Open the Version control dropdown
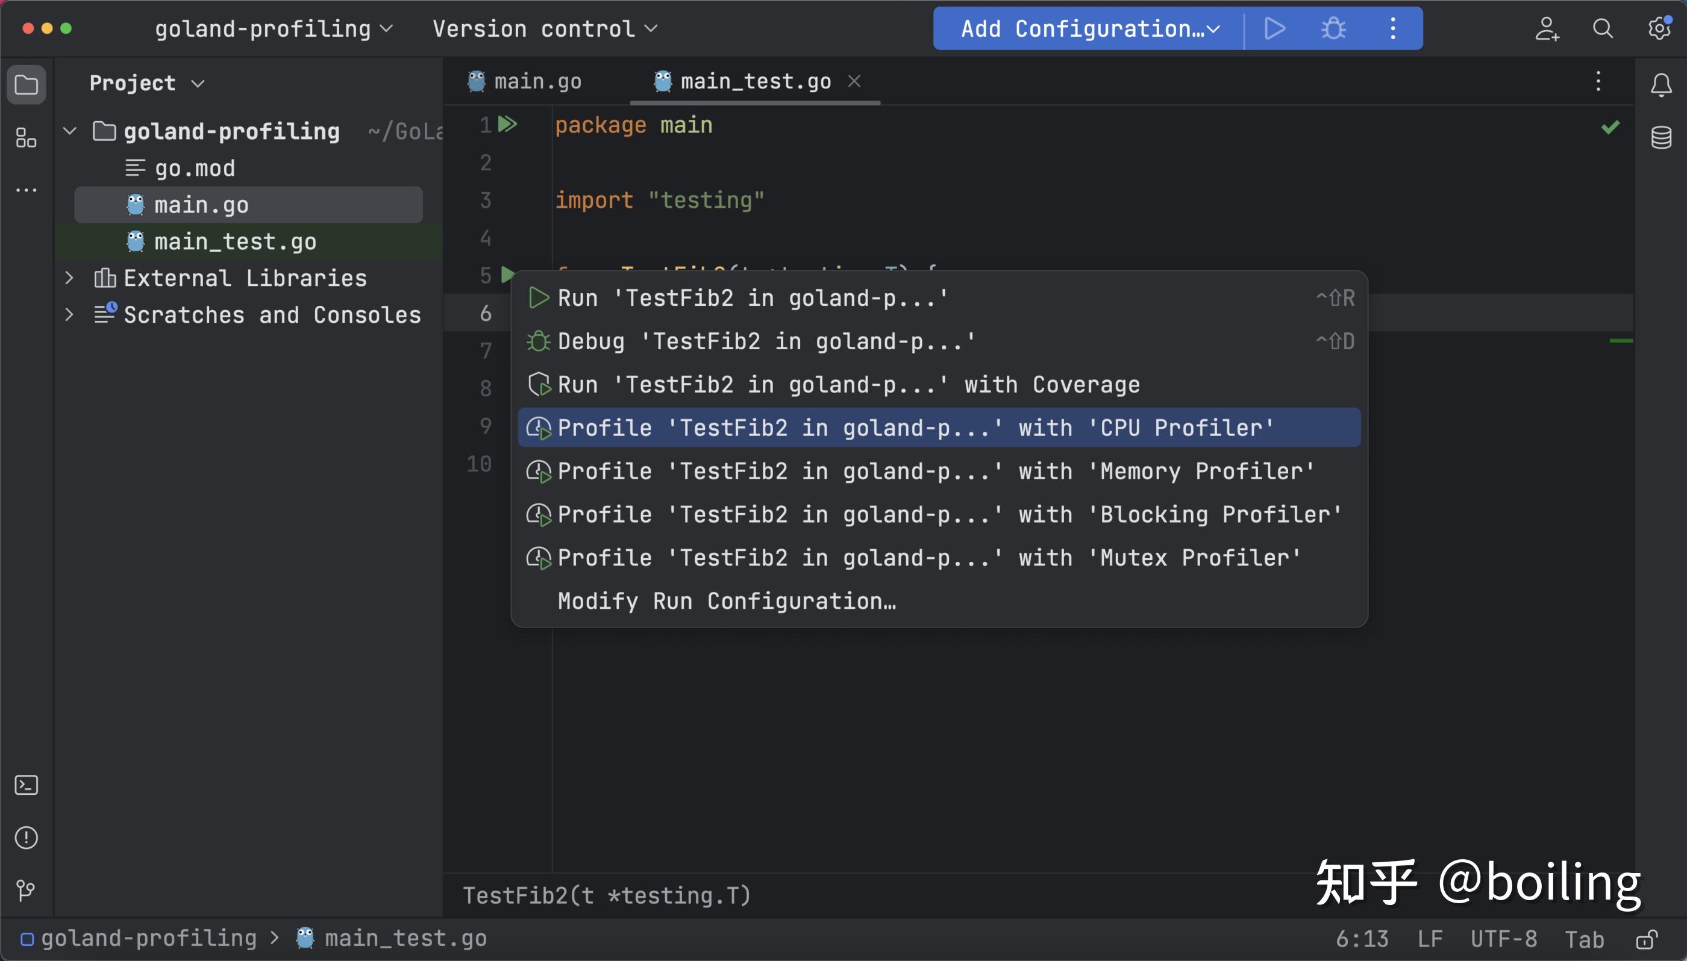This screenshot has height=961, width=1687. point(545,28)
